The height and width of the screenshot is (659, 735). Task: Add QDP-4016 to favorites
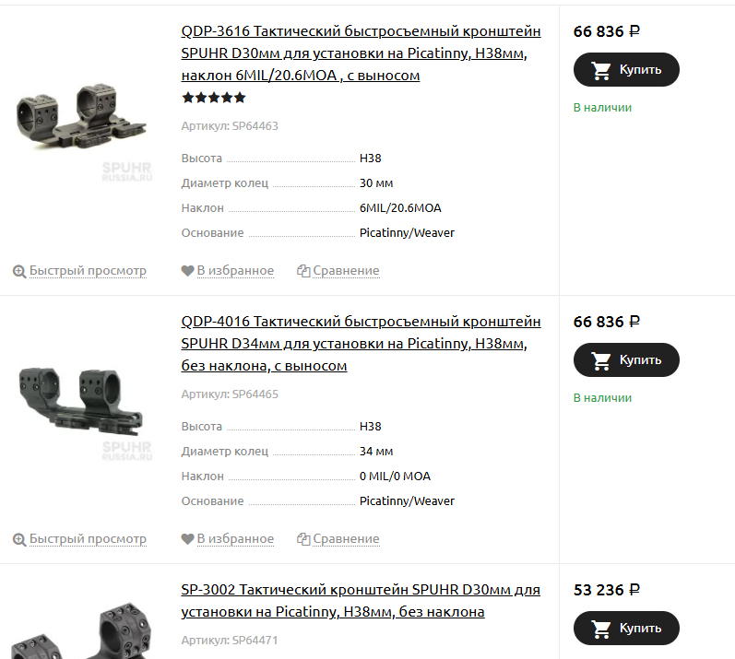tap(235, 539)
